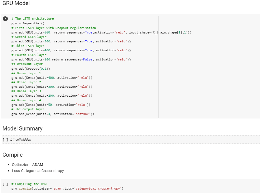260x195 pixels.
Task: Click the Dense units=200 code line
Action: (52, 96)
